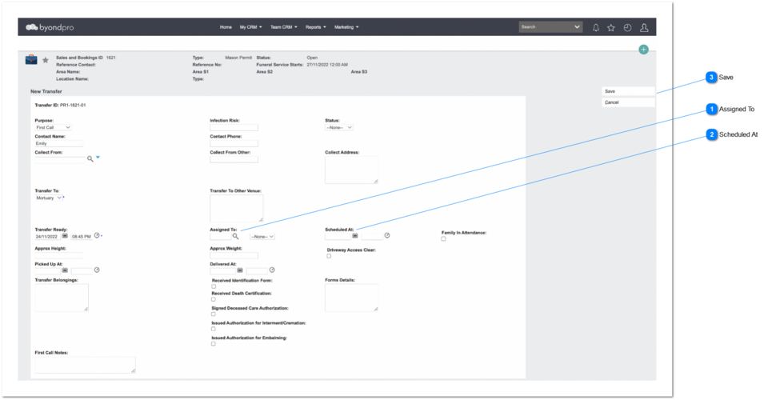Viewport: 764px width, 400px height.
Task: Tick Family In Attendance checkbox
Action: tap(443, 238)
